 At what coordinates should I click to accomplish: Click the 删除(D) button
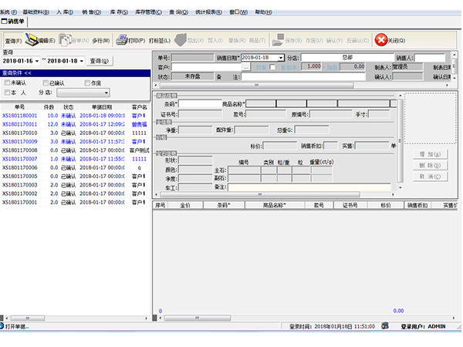click(x=431, y=166)
